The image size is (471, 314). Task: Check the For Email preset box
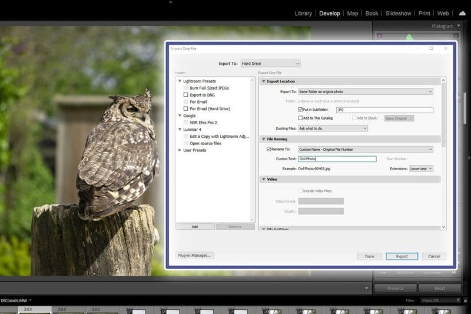coord(185,102)
